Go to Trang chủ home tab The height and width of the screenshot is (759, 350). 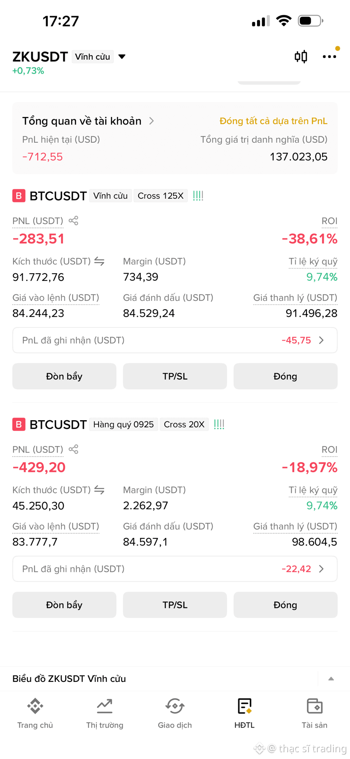pyautogui.click(x=35, y=714)
